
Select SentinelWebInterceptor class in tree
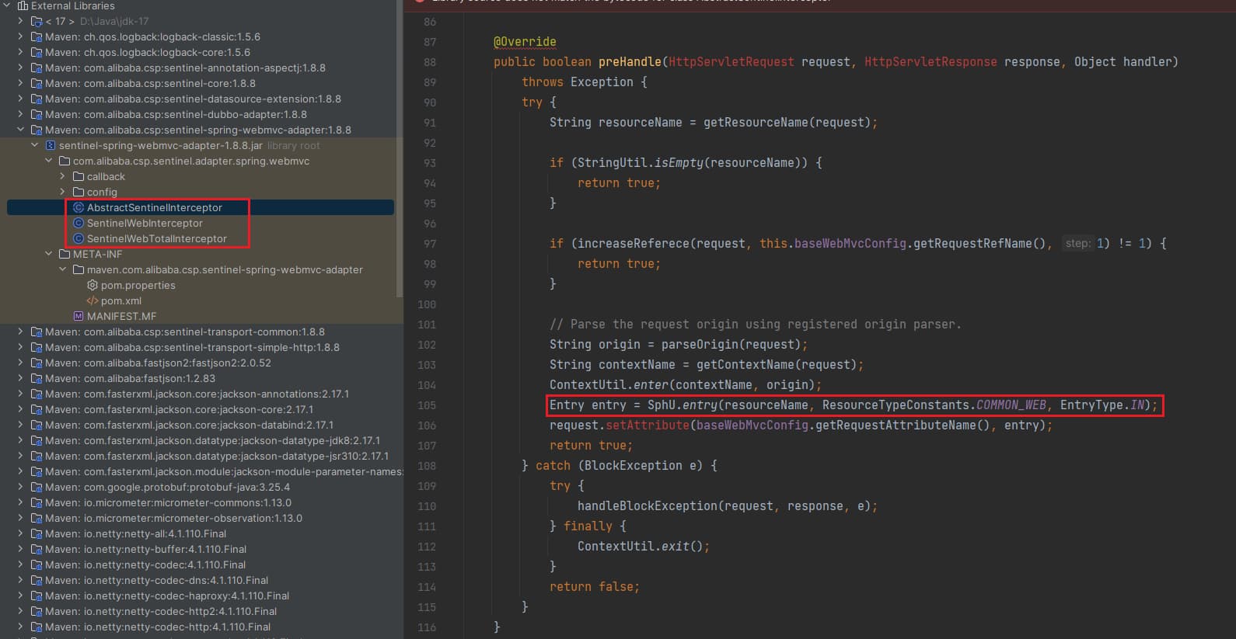(x=201, y=223)
